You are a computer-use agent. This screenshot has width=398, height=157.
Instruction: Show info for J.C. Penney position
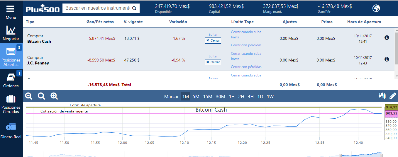tap(387, 59)
